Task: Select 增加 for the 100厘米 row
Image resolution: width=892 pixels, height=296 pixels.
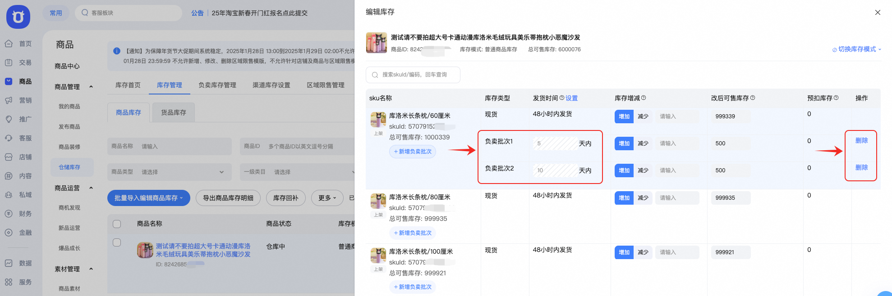Action: click(x=624, y=252)
